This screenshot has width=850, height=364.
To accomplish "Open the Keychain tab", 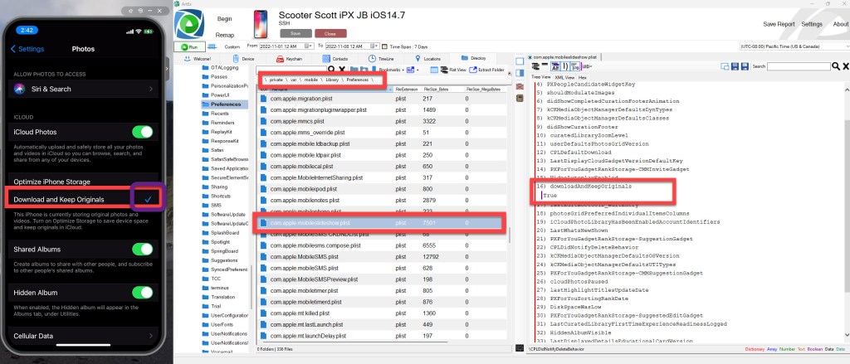I will coord(287,60).
